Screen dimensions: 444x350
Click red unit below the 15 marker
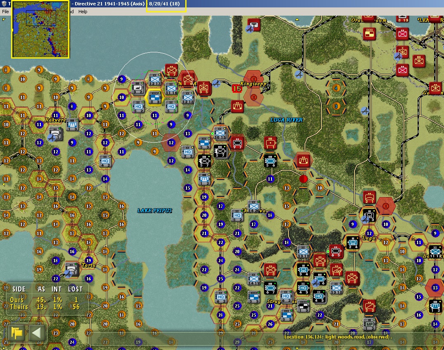[x=237, y=106]
